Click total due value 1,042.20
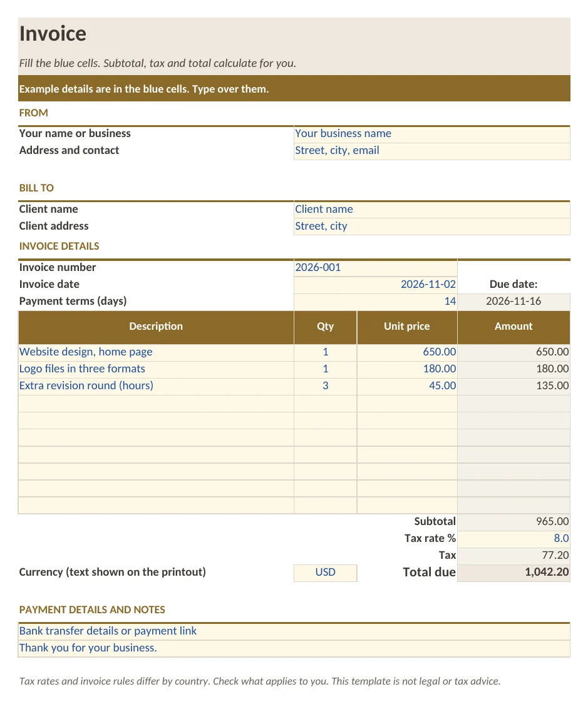Image resolution: width=588 pixels, height=704 pixels. click(513, 573)
